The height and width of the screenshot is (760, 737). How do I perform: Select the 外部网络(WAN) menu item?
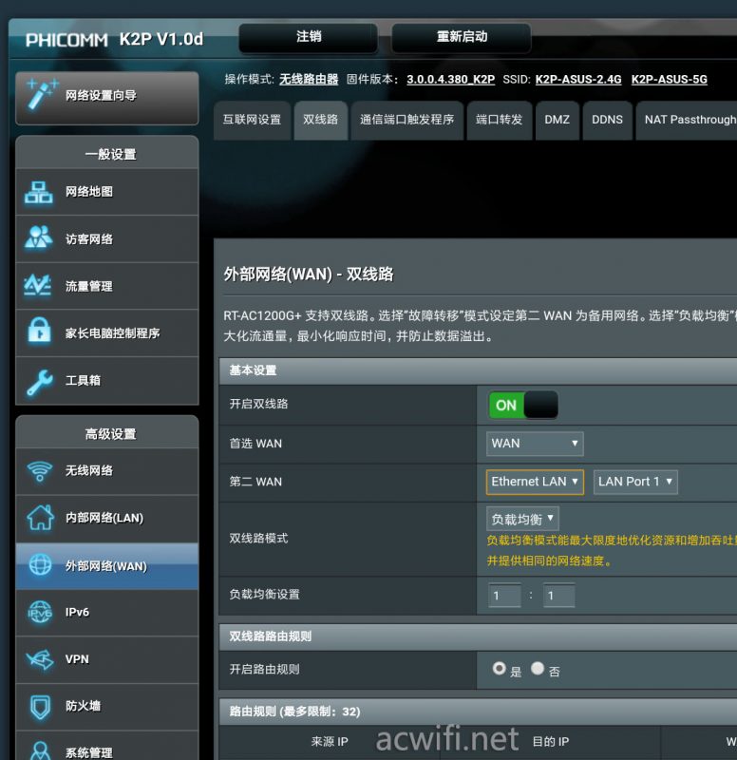point(107,565)
